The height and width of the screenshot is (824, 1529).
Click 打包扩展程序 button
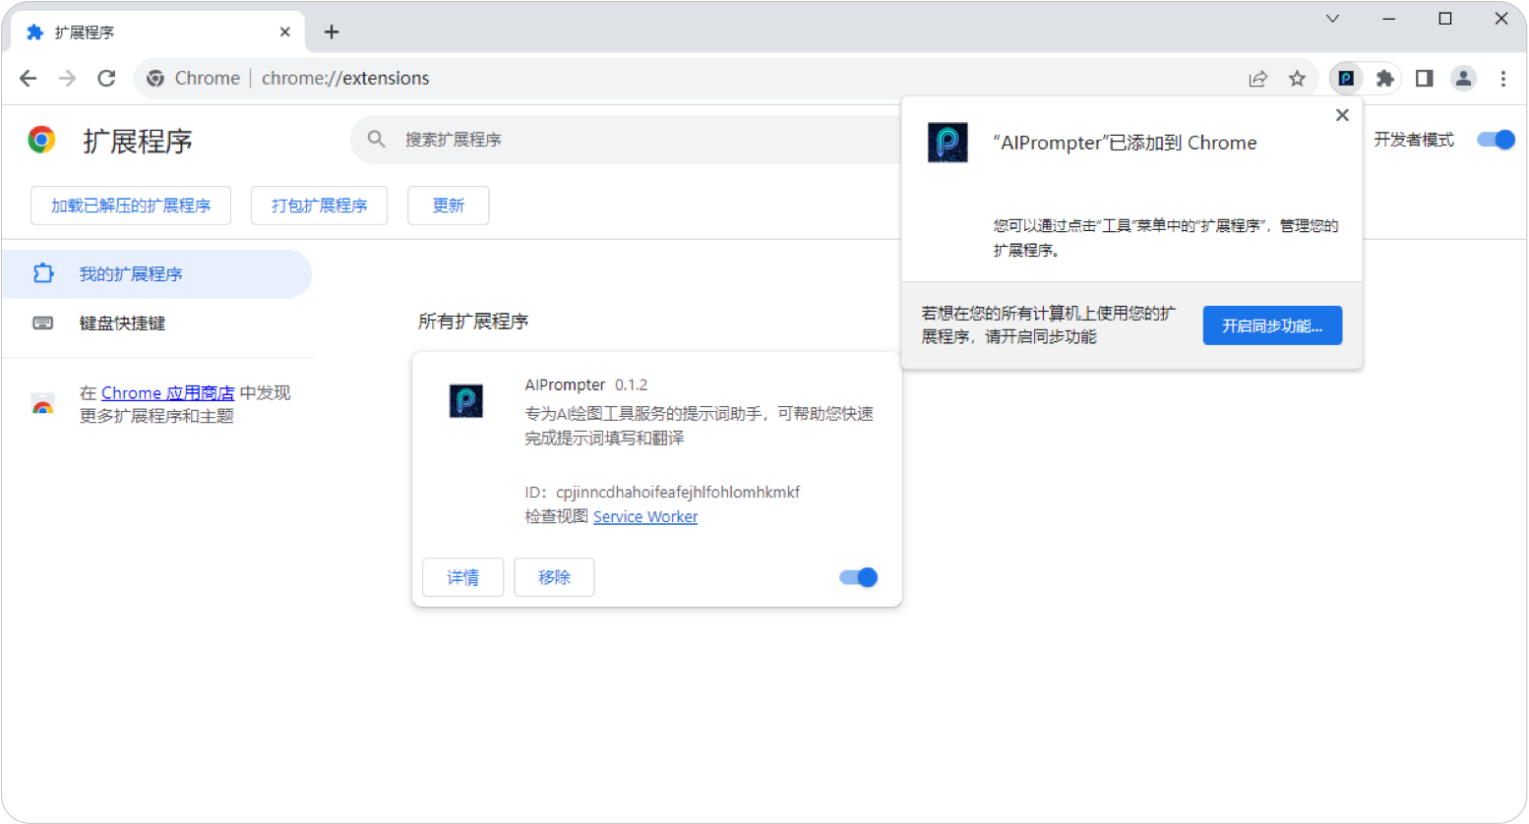tap(319, 206)
